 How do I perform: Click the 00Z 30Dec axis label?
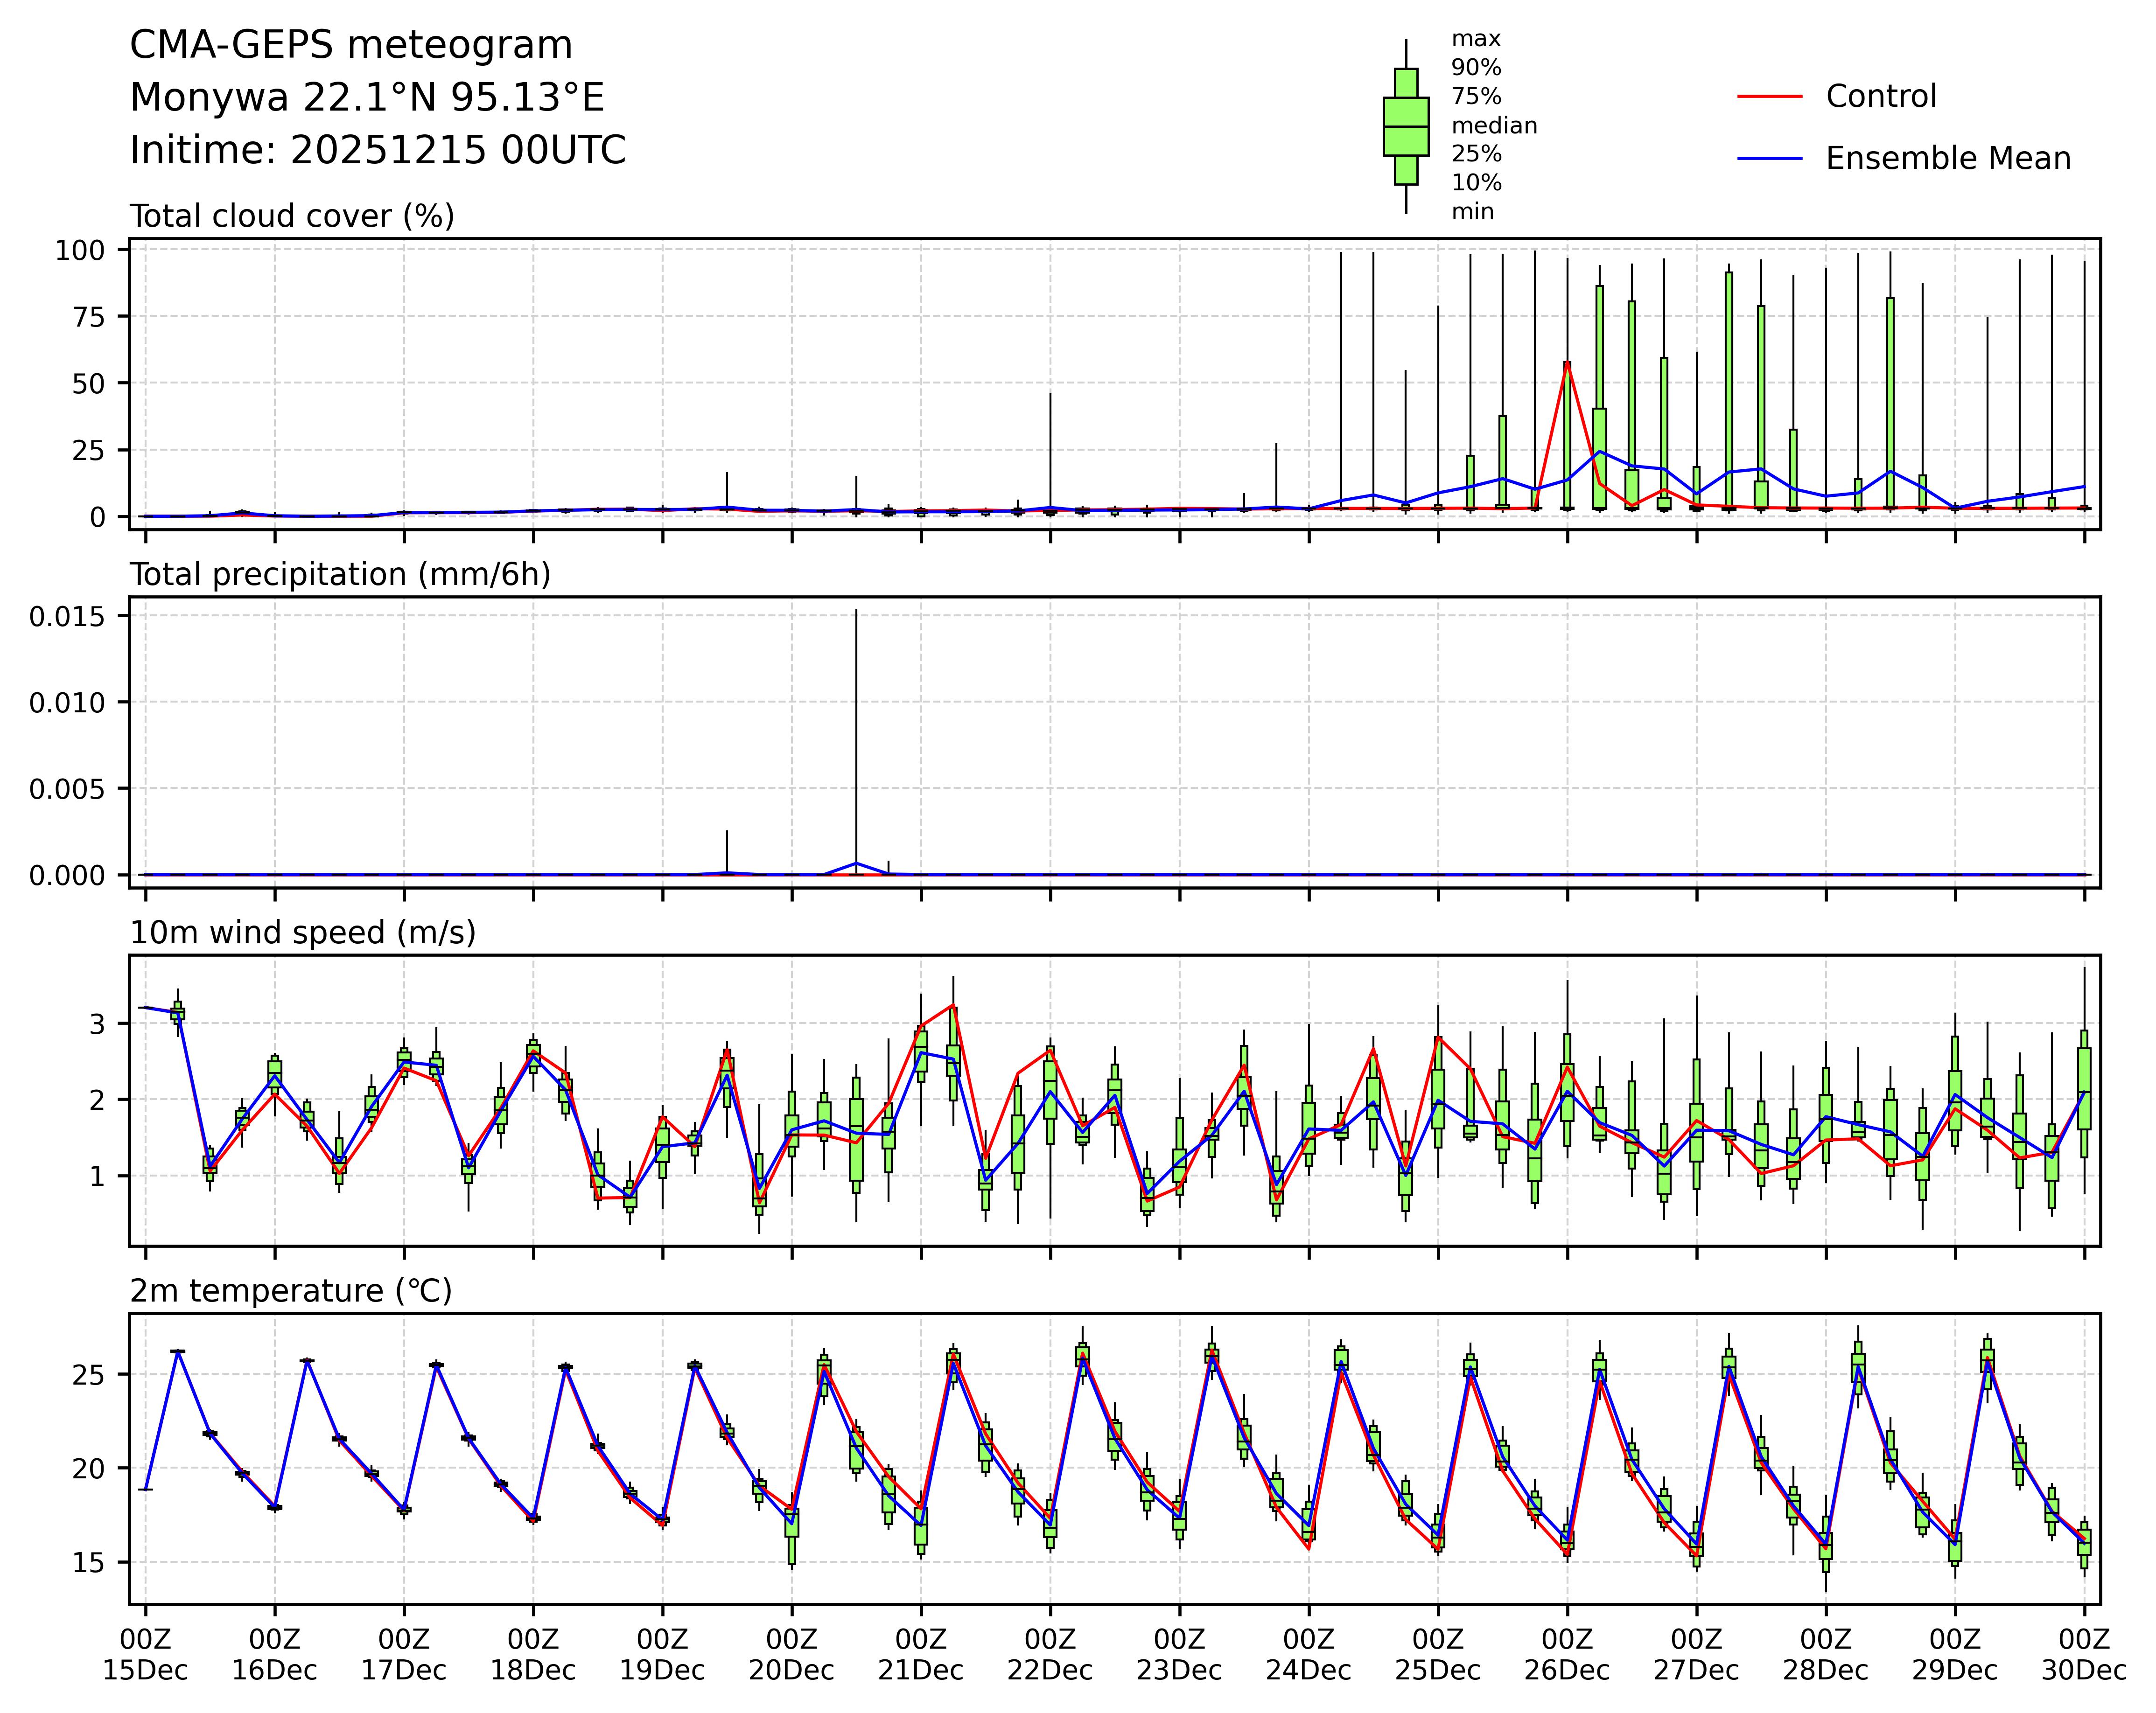coord(2084,1655)
